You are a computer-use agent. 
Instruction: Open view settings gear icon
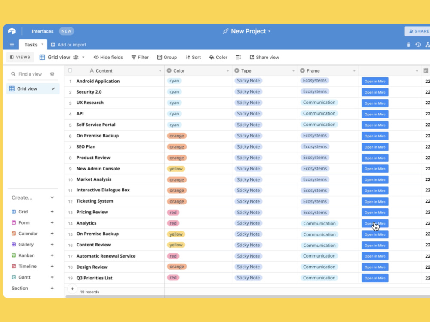click(52, 74)
